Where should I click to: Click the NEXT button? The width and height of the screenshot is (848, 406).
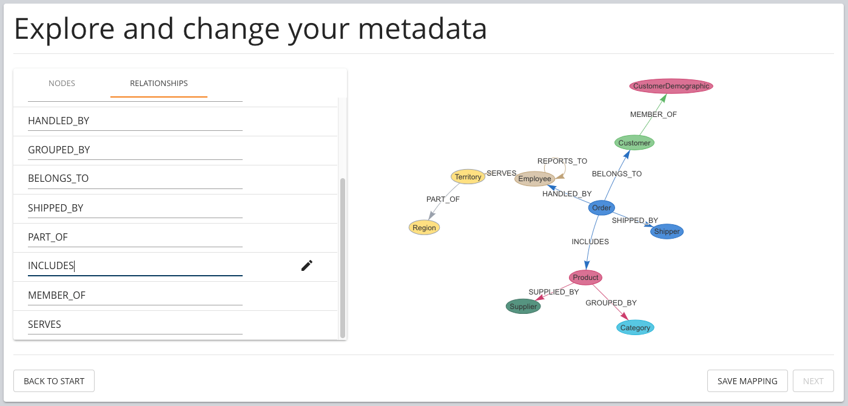[813, 381]
